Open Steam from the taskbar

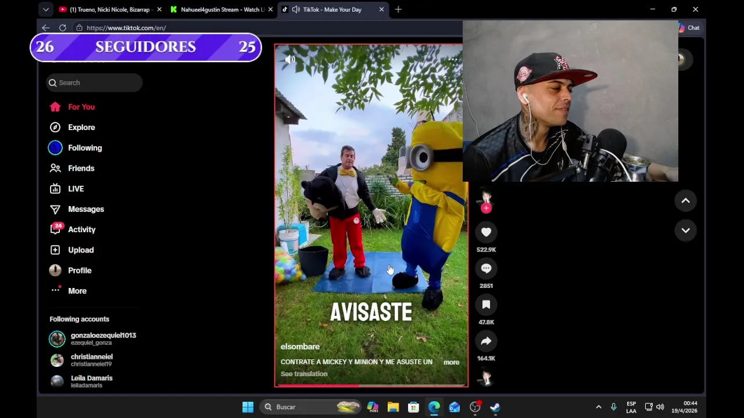(495, 407)
